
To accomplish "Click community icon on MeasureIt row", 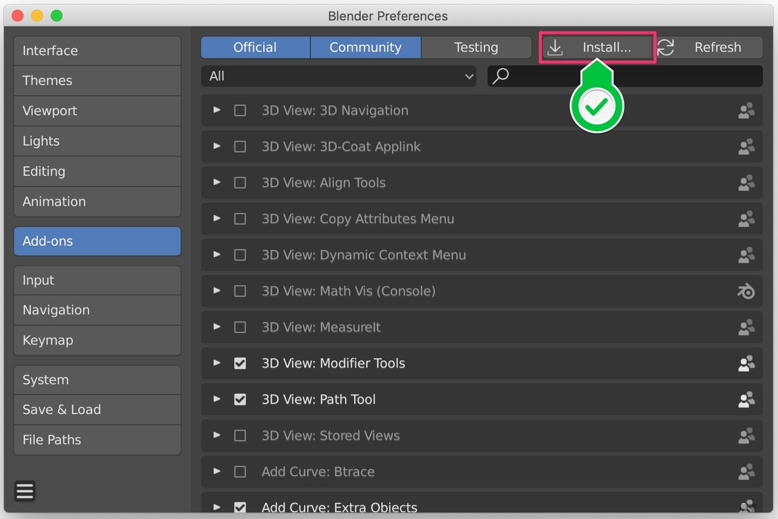I will [x=746, y=327].
